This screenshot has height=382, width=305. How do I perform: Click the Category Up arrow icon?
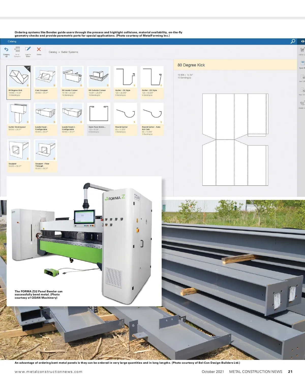(6, 50)
